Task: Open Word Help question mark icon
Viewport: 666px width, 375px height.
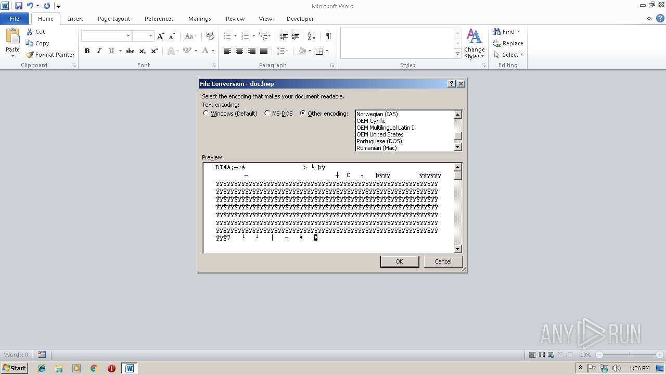Action: pos(660,19)
